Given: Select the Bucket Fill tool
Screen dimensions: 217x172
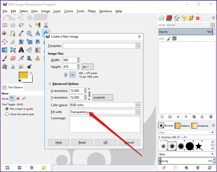Looking at the screenshot, I should (x=29, y=50).
